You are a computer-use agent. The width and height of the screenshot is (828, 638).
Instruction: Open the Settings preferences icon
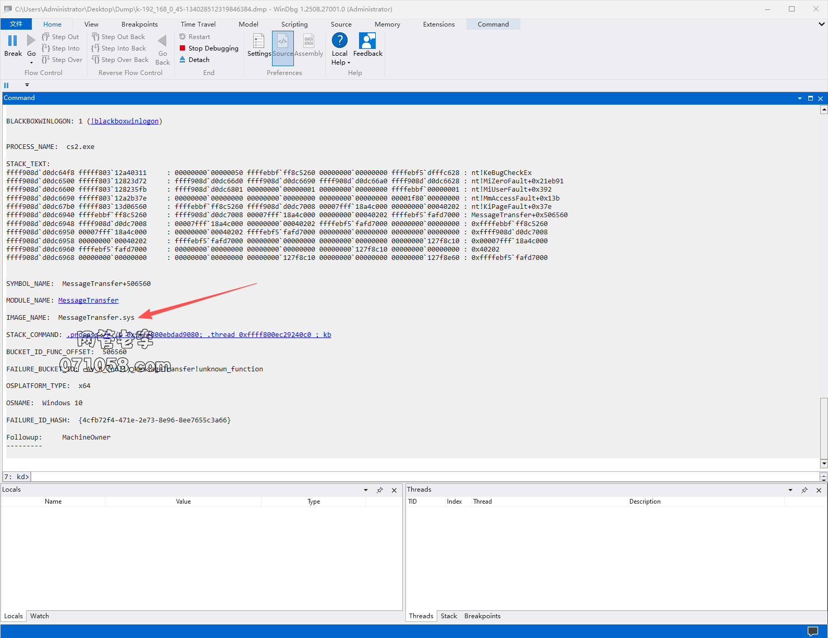[258, 42]
